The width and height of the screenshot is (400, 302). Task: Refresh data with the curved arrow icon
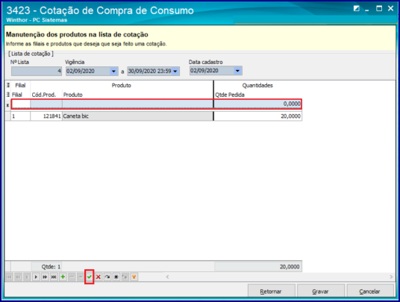(x=107, y=277)
